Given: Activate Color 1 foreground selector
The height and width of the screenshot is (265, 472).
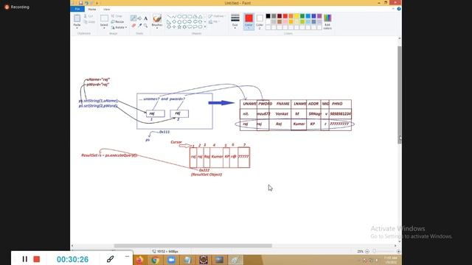Looking at the screenshot, I should click(249, 21).
